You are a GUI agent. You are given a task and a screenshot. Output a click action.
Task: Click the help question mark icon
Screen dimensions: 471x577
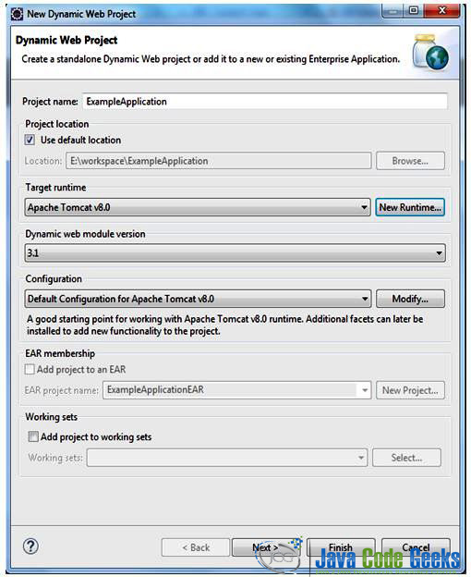pyautogui.click(x=30, y=546)
